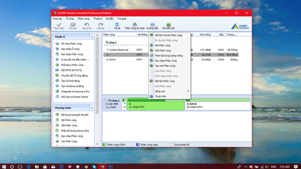The width and height of the screenshot is (301, 169).
Task: Show hidden system tray icons
Action: [246, 167]
